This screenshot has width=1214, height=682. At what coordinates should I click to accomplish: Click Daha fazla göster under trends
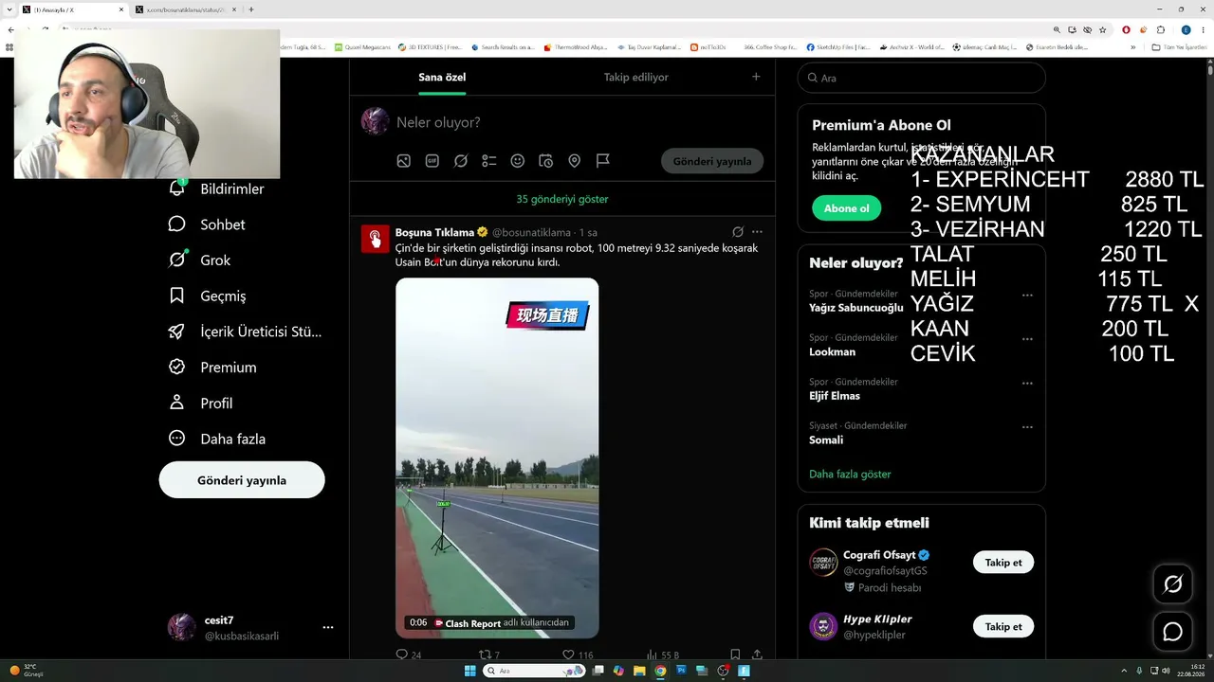850,474
